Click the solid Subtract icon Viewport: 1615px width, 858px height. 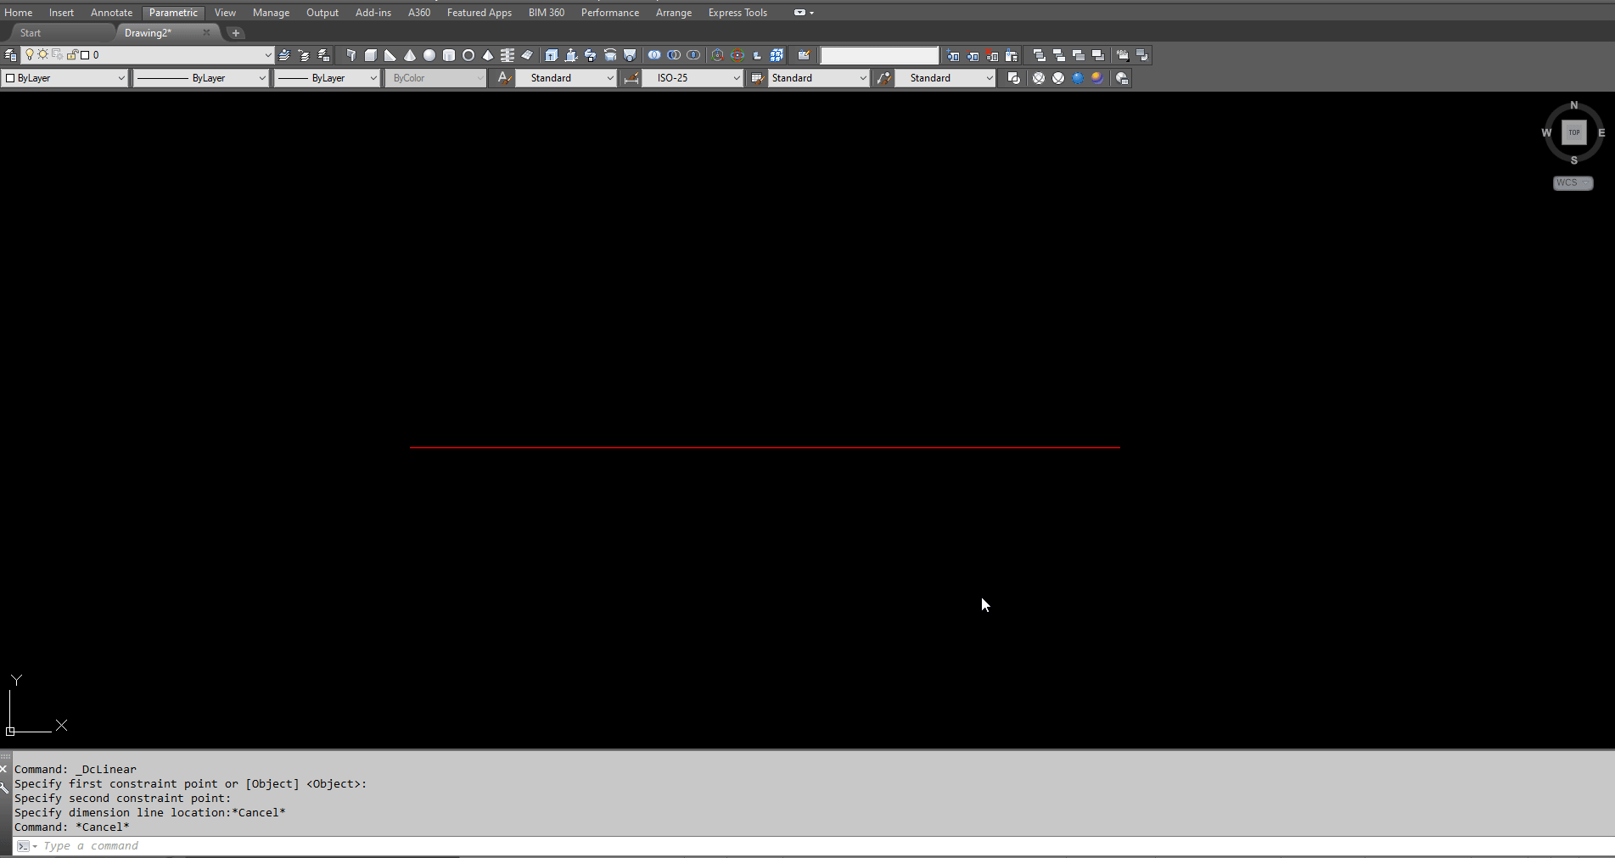[x=674, y=55]
